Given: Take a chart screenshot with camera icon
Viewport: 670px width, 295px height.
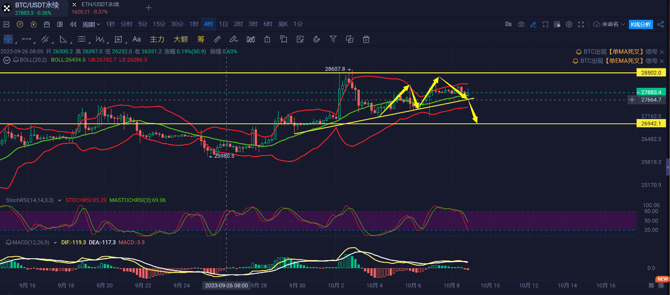Looking at the screenshot, I should tap(521, 24).
